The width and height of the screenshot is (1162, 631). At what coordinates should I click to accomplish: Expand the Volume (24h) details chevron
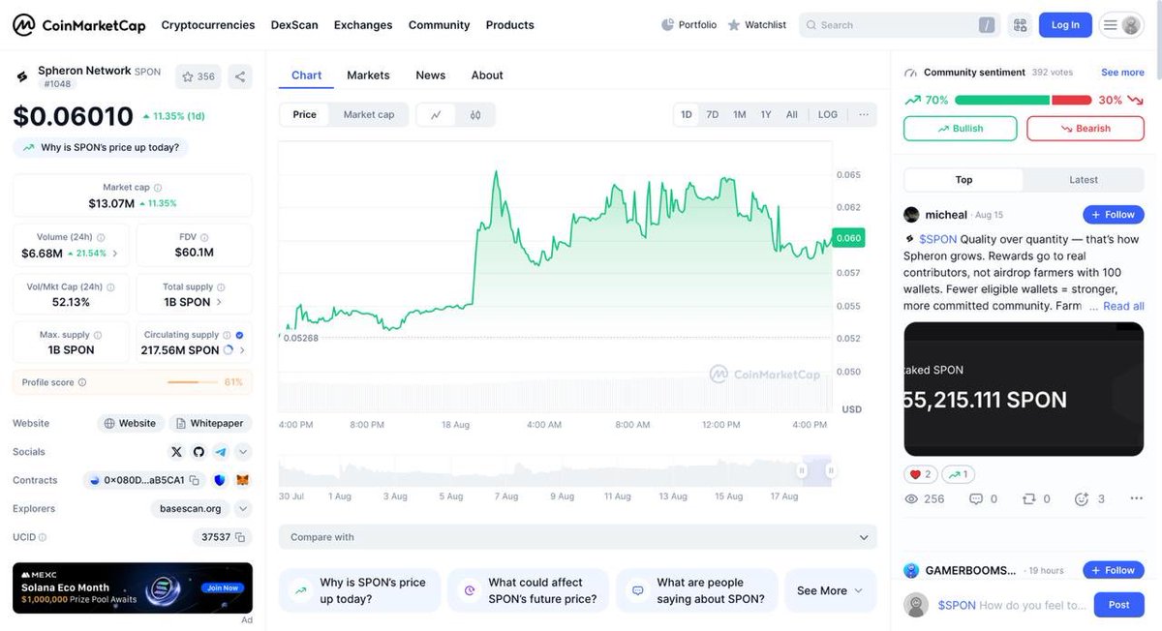point(115,254)
